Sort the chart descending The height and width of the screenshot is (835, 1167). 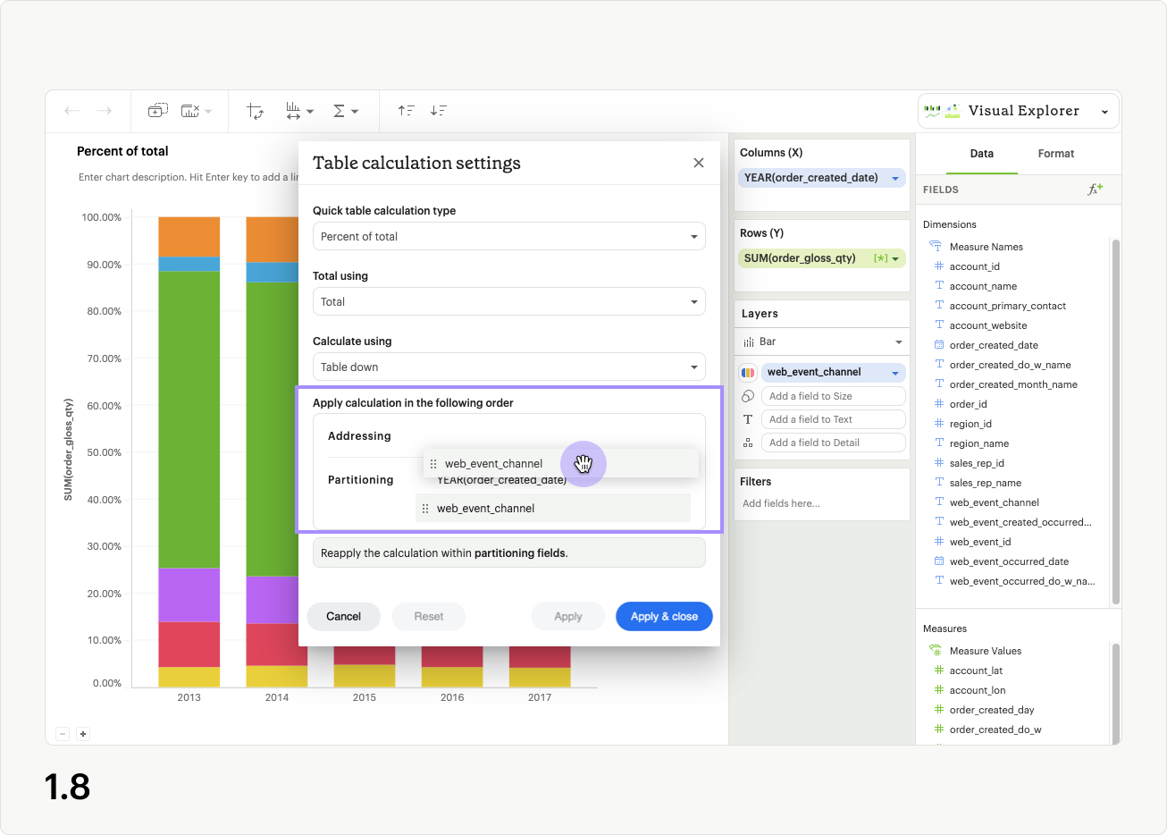[438, 110]
